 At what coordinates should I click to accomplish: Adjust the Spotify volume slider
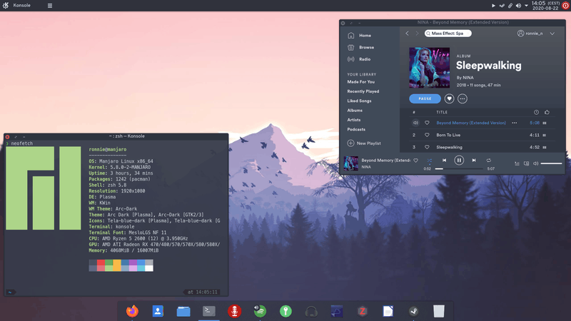point(551,164)
